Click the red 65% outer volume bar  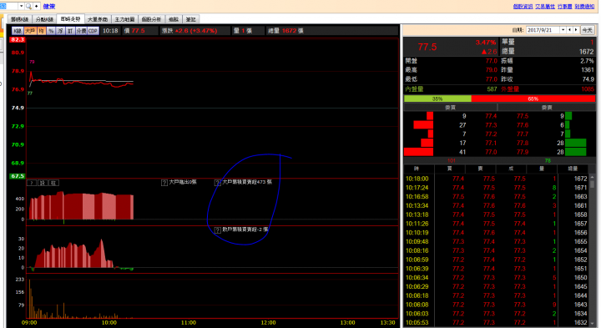click(533, 98)
